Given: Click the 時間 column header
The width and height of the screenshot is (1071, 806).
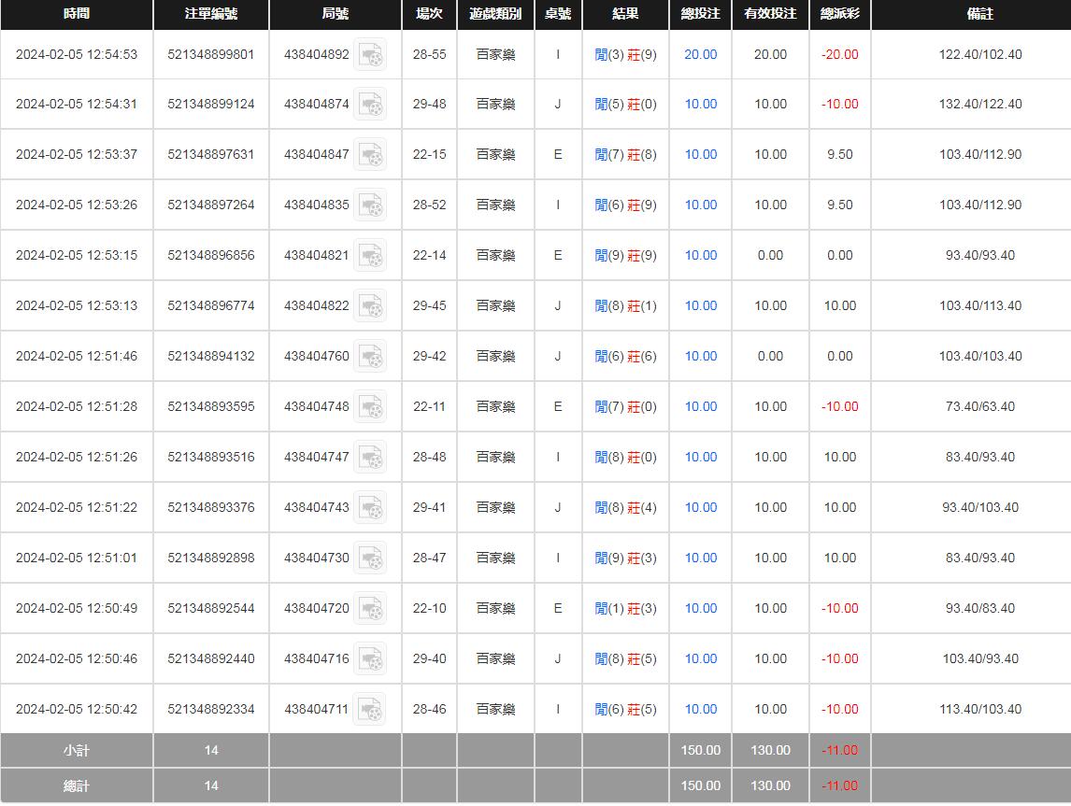Looking at the screenshot, I should pos(77,14).
